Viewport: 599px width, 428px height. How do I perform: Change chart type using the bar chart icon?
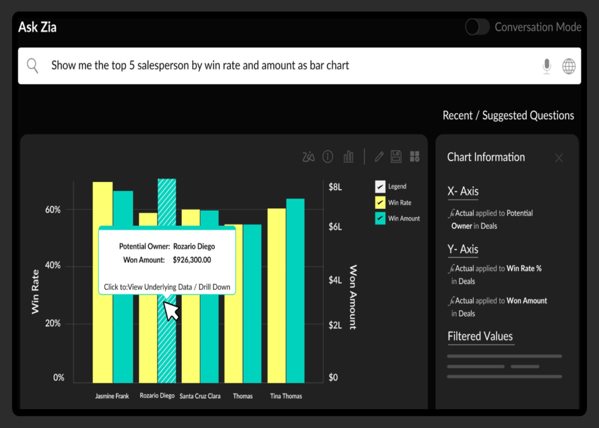(348, 157)
